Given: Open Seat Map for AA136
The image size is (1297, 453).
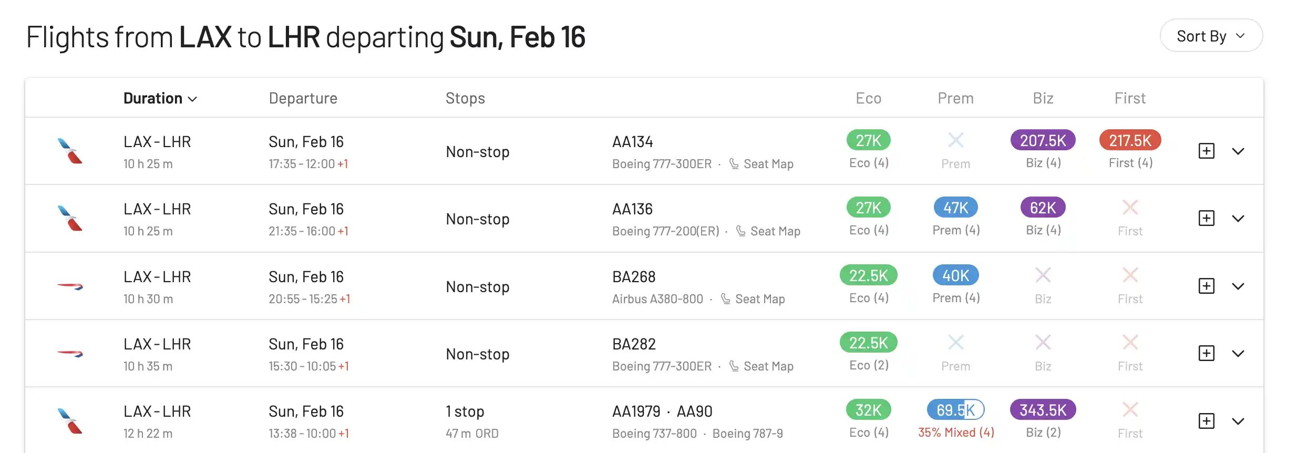Looking at the screenshot, I should pyautogui.click(x=768, y=231).
